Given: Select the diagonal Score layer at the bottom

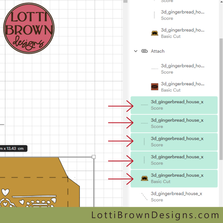Looking at the screenshot, I should pyautogui.click(x=174, y=197).
